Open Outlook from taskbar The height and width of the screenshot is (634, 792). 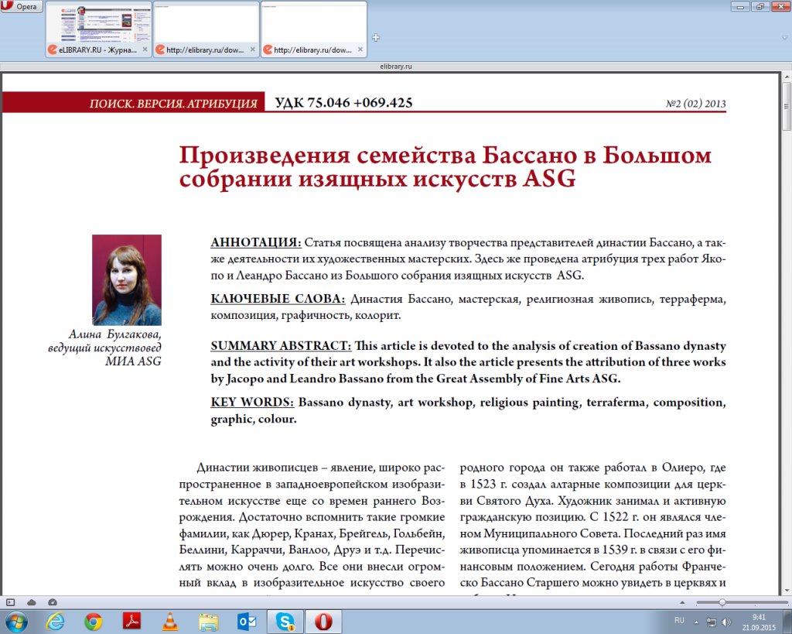(x=247, y=622)
